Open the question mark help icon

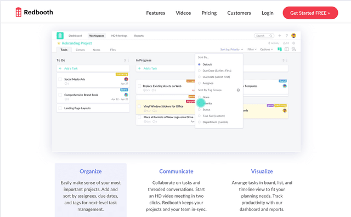pos(286,36)
